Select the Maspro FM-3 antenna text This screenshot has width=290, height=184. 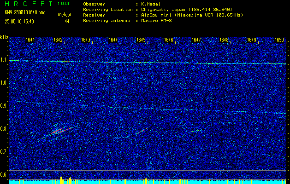pos(156,21)
